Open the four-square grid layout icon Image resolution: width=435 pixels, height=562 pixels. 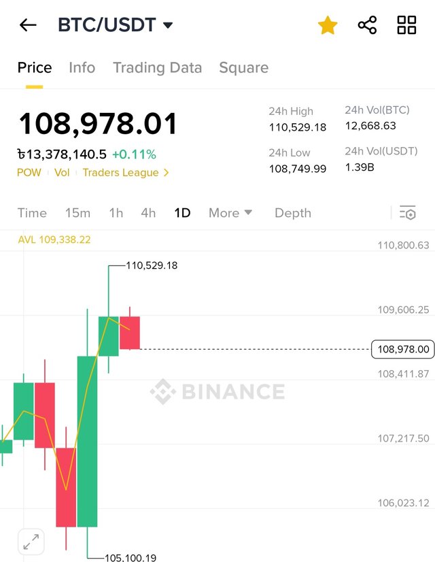point(406,25)
